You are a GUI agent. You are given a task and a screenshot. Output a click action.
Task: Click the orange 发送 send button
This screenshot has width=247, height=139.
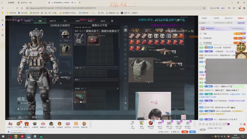pos(242,129)
